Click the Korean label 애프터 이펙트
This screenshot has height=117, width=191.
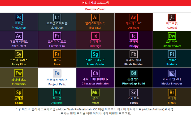pos(19,42)
